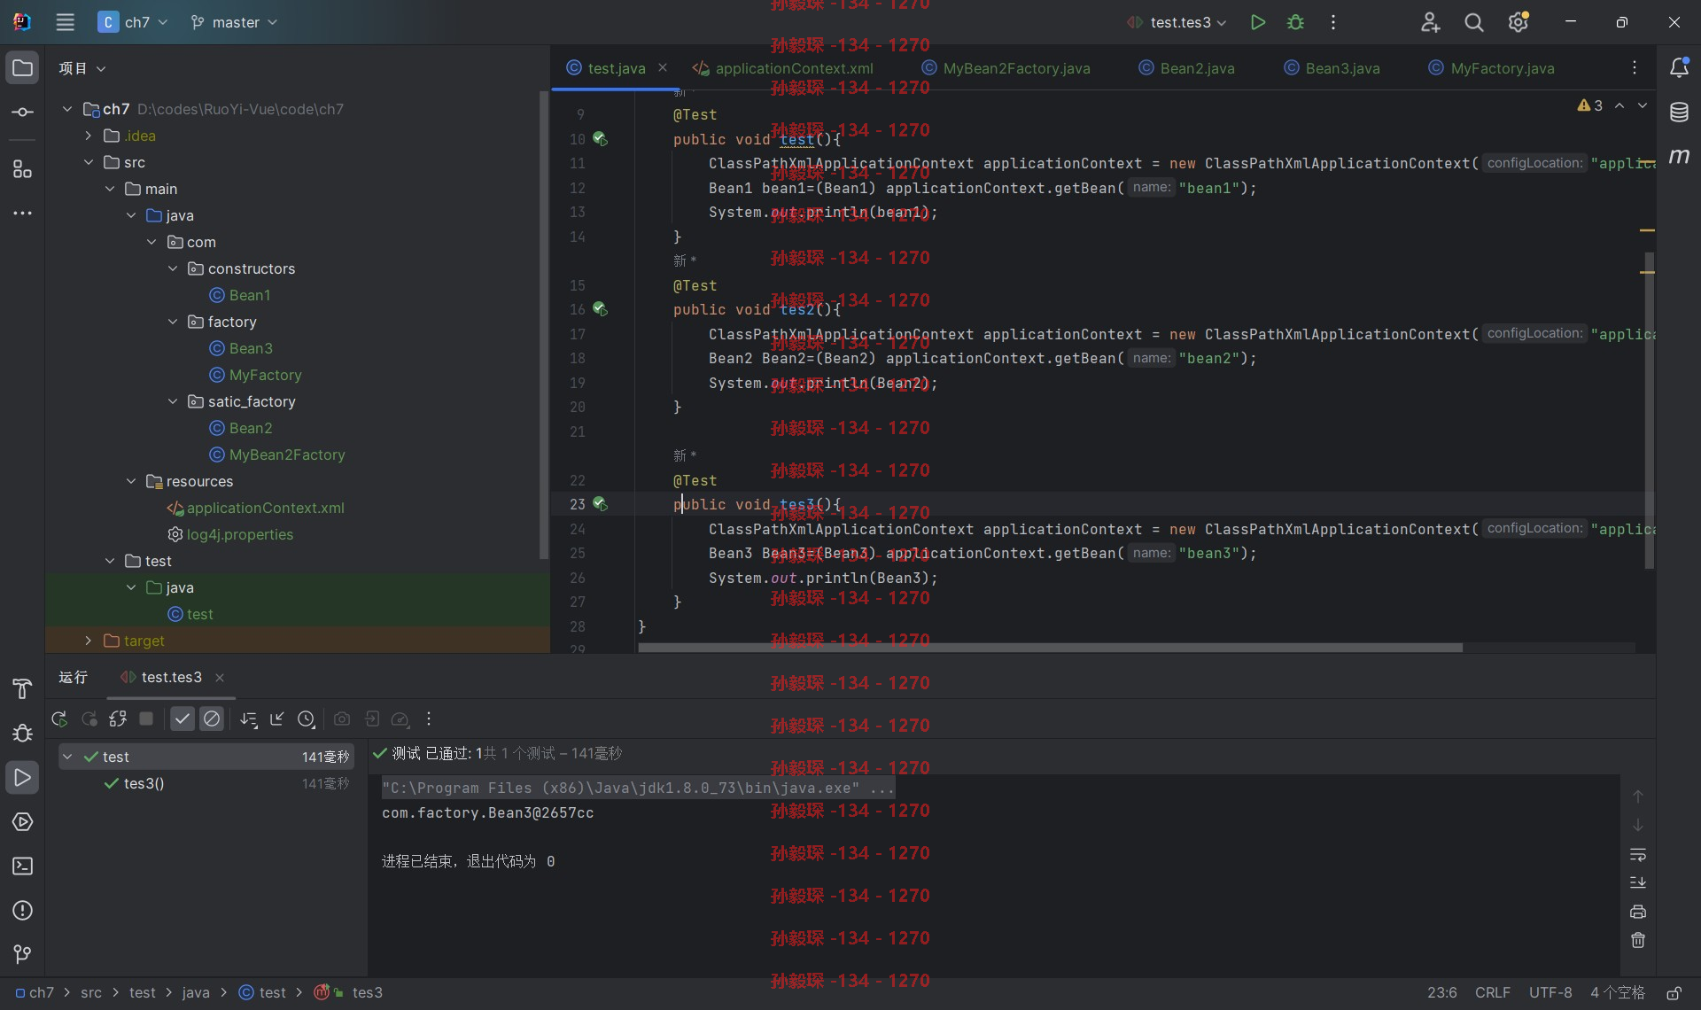Image resolution: width=1701 pixels, height=1010 pixels.
Task: Collapse the factory package
Action: coord(173,322)
